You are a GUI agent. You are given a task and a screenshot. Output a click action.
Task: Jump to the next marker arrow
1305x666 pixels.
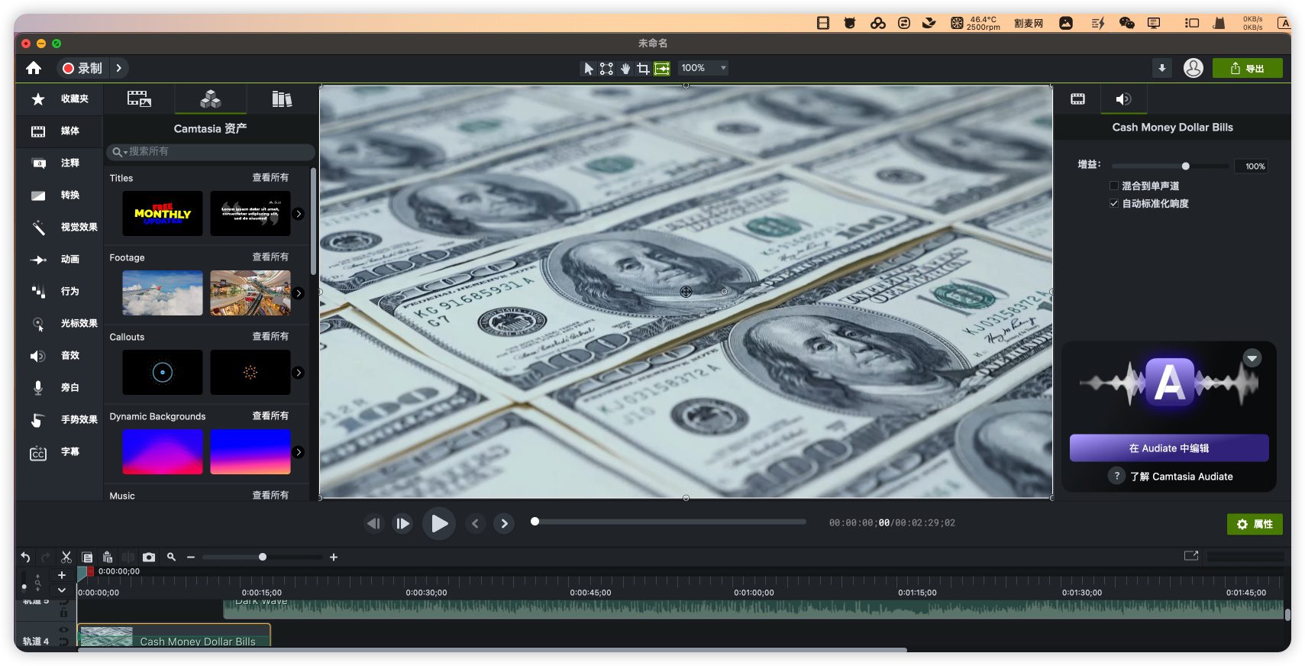(x=504, y=523)
